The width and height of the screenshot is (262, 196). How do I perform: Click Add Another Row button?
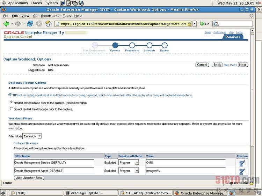click(x=29, y=178)
